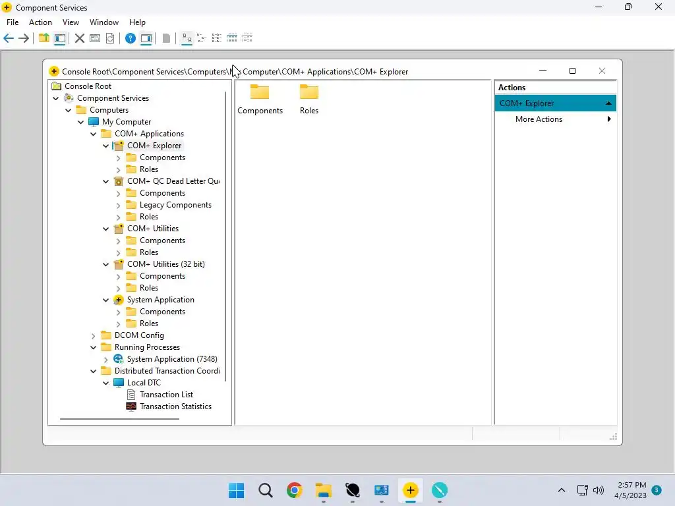Collapse the COM+ Utilities (32 bit) node

pos(106,264)
